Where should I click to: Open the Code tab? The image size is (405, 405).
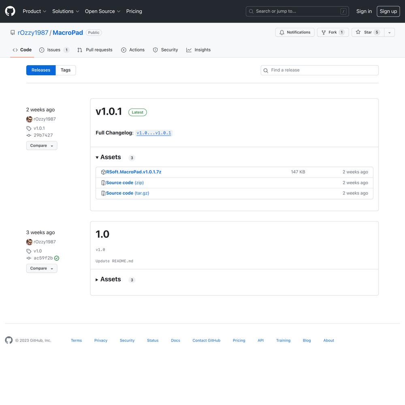22,50
